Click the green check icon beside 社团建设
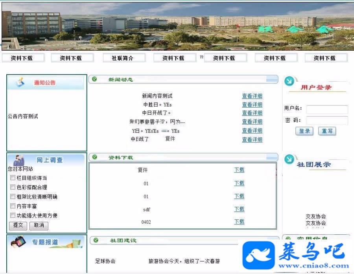 (96, 240)
